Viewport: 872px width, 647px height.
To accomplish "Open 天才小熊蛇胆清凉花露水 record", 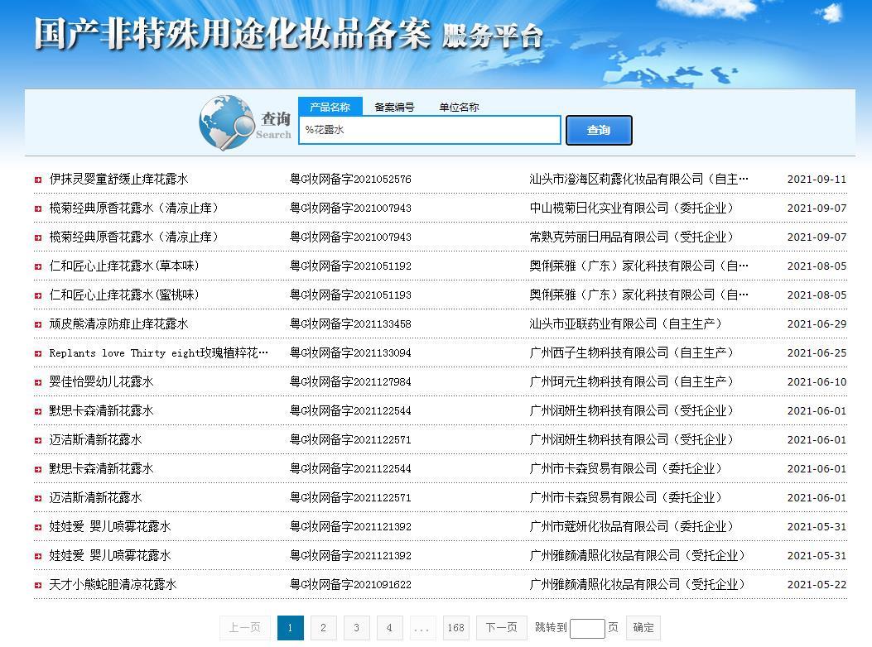I will click(113, 584).
